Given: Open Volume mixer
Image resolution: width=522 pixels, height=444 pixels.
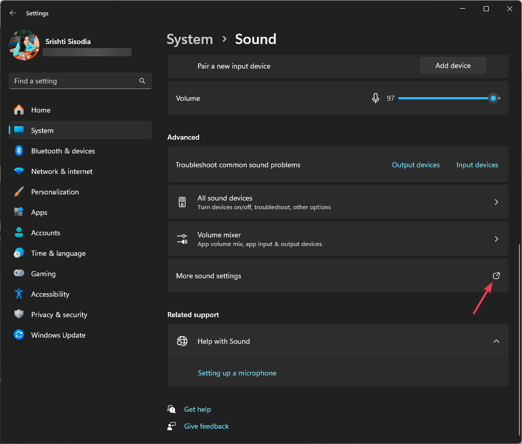Looking at the screenshot, I should tap(338, 239).
